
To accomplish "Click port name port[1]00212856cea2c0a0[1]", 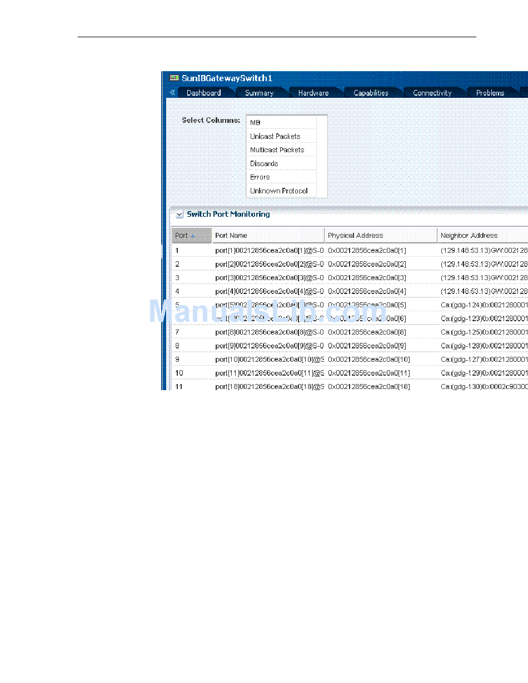I will (x=270, y=251).
